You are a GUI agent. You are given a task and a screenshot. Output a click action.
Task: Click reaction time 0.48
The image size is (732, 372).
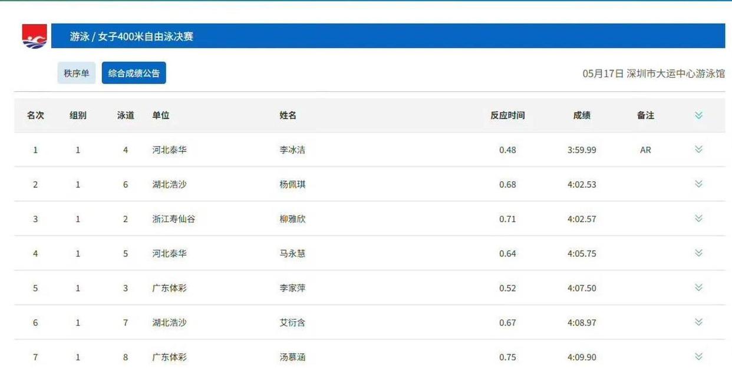(x=507, y=150)
